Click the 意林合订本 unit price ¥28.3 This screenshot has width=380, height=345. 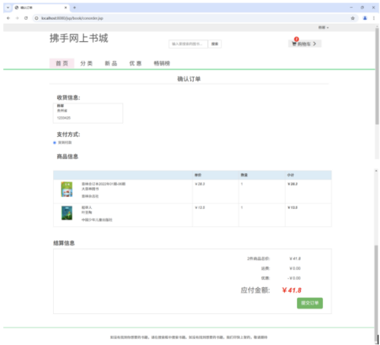click(200, 184)
